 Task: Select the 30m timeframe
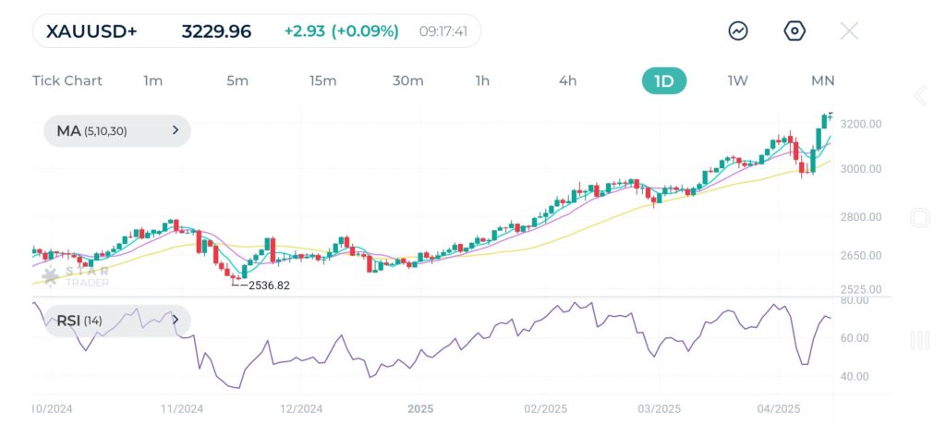[407, 81]
